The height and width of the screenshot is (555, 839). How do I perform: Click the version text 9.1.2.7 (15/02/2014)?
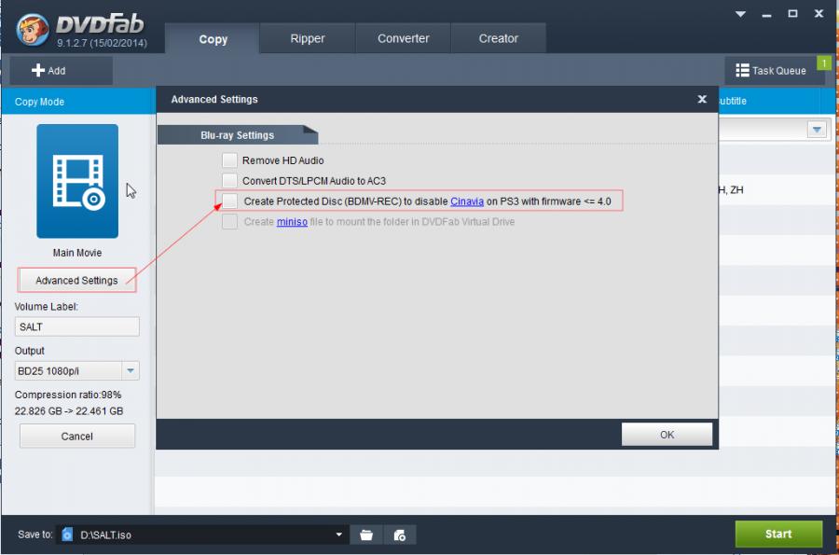(103, 43)
